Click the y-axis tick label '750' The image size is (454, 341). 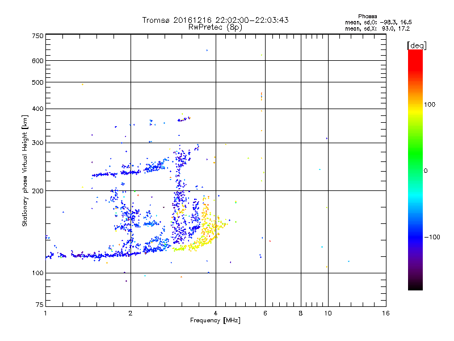37,36
